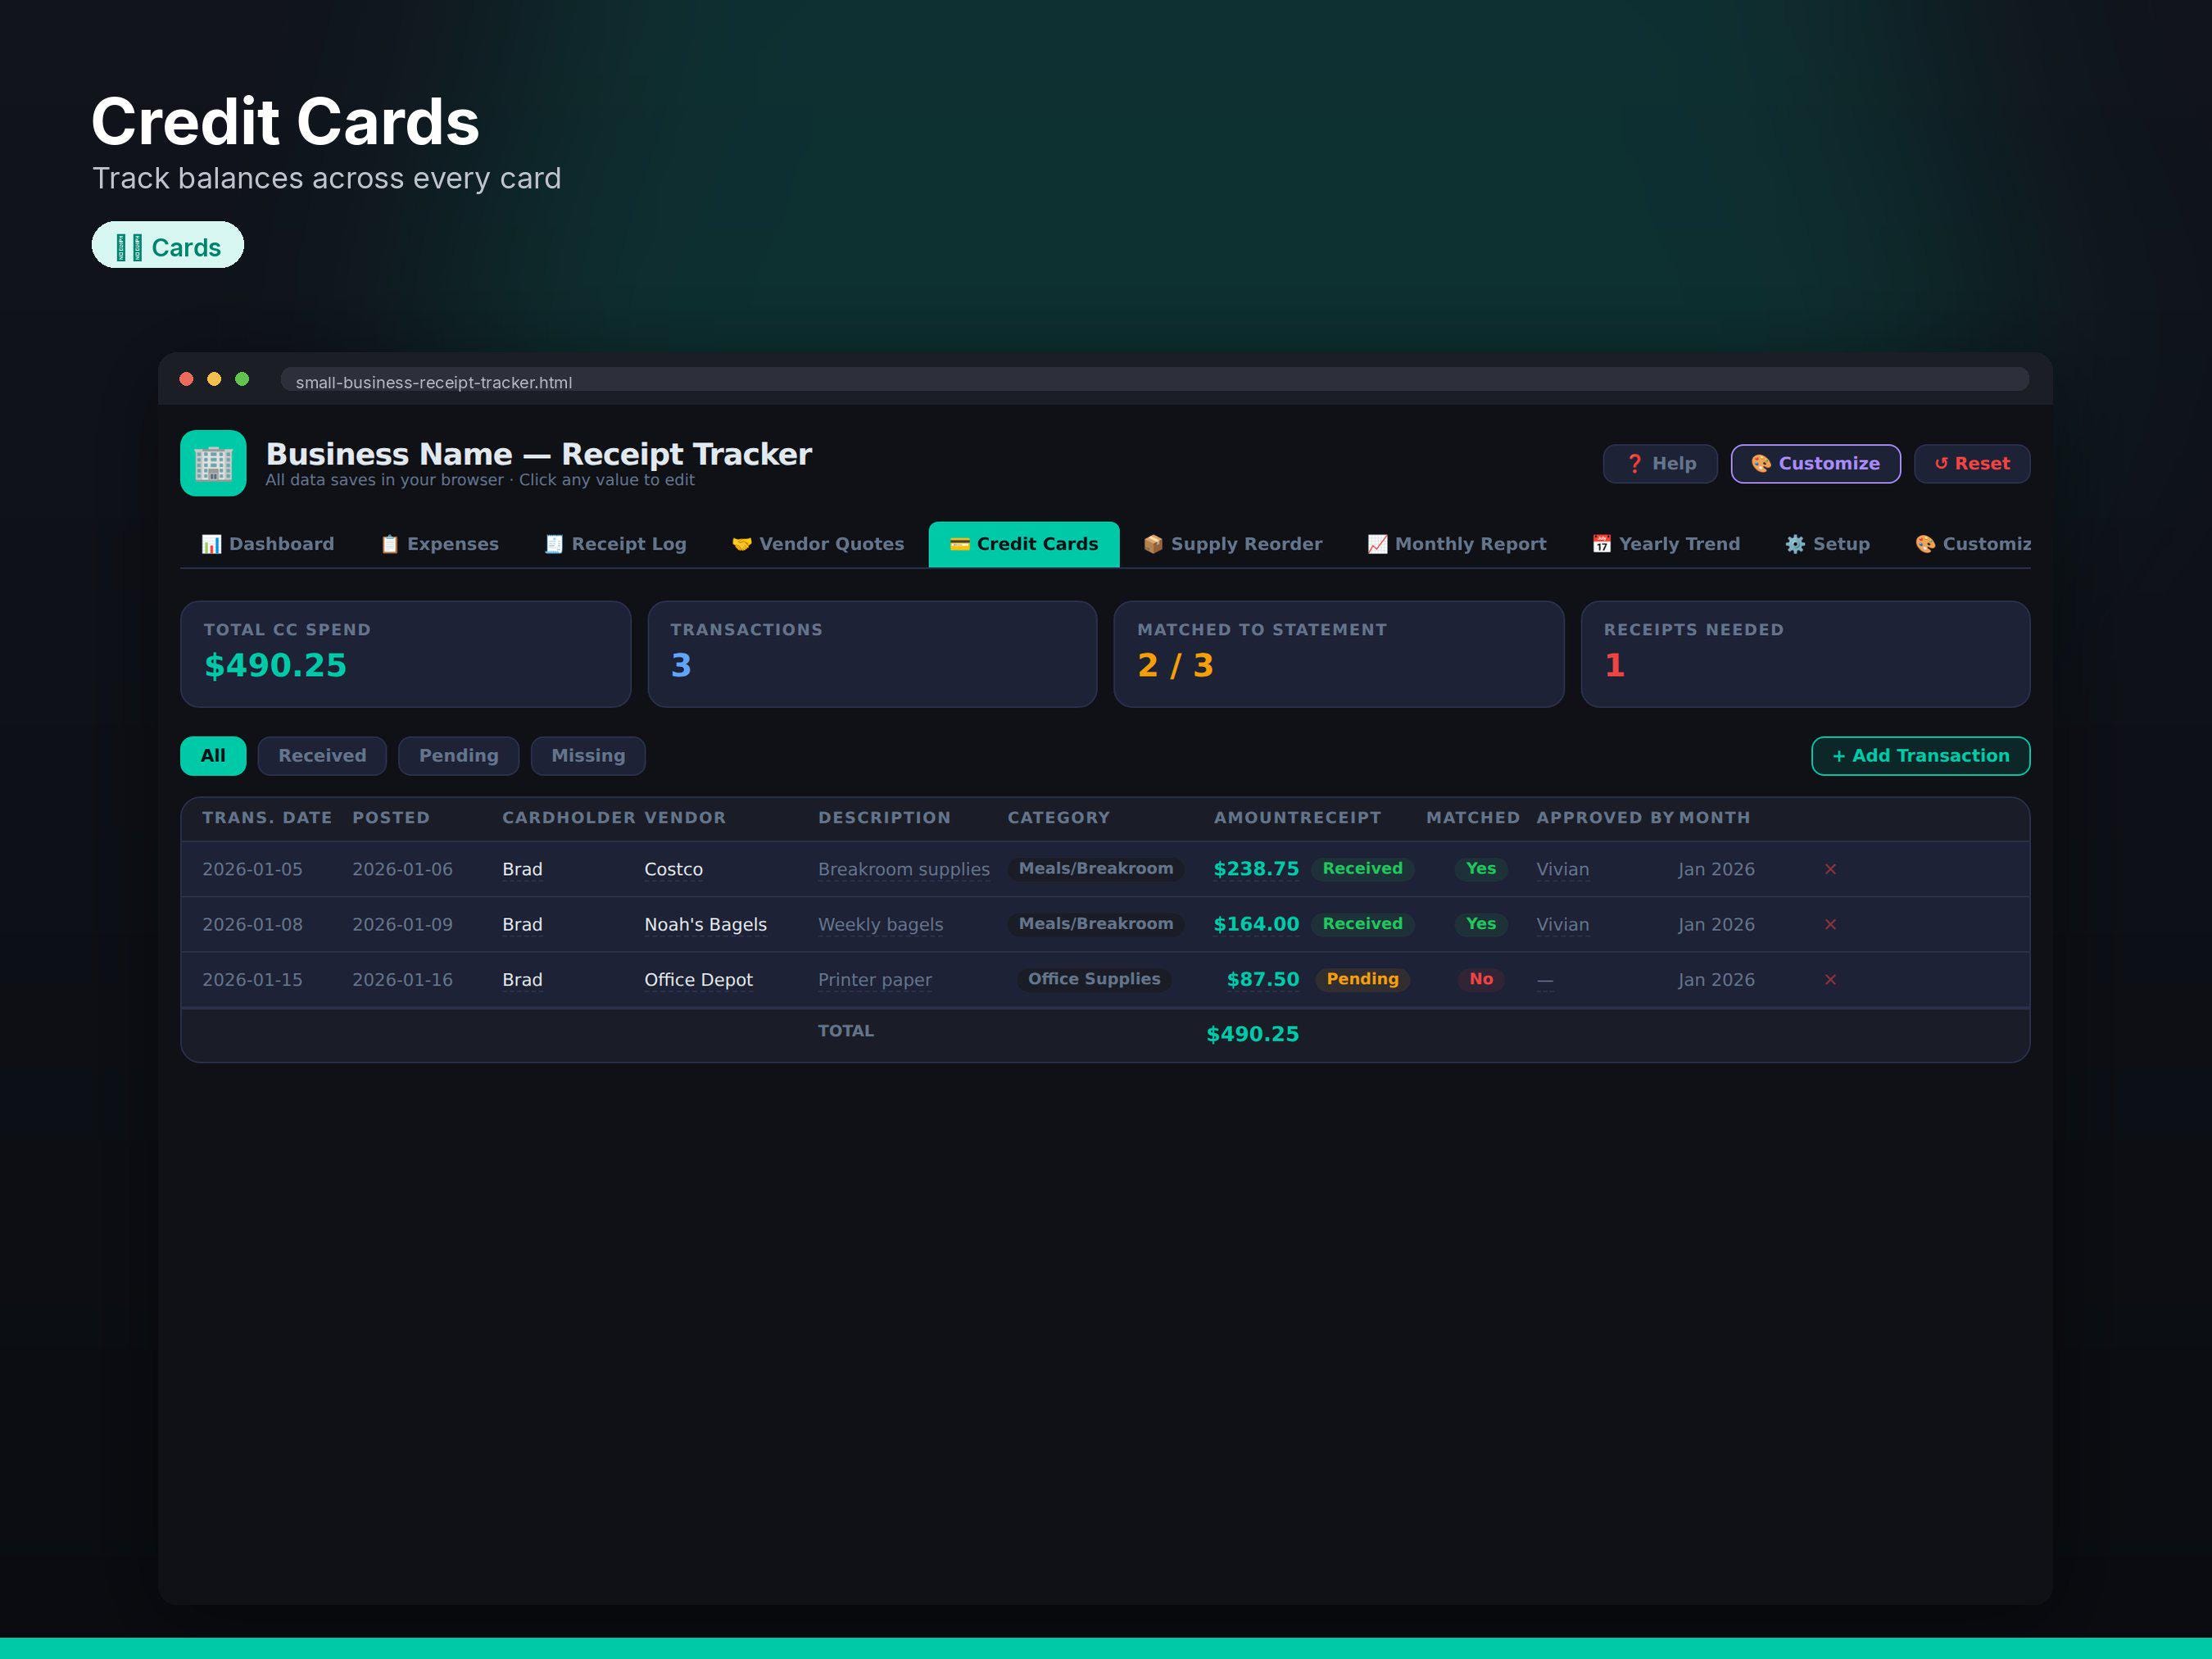Viewport: 2212px width, 1659px height.
Task: Click the Total CC Spend card
Action: click(405, 654)
